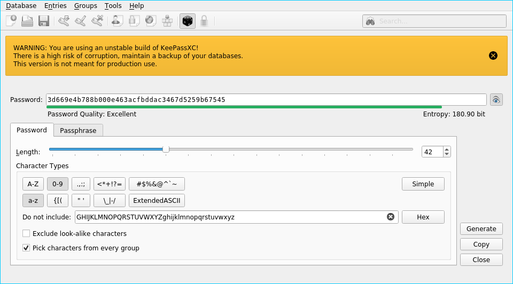
Task: Click the Generate button
Action: 481,229
